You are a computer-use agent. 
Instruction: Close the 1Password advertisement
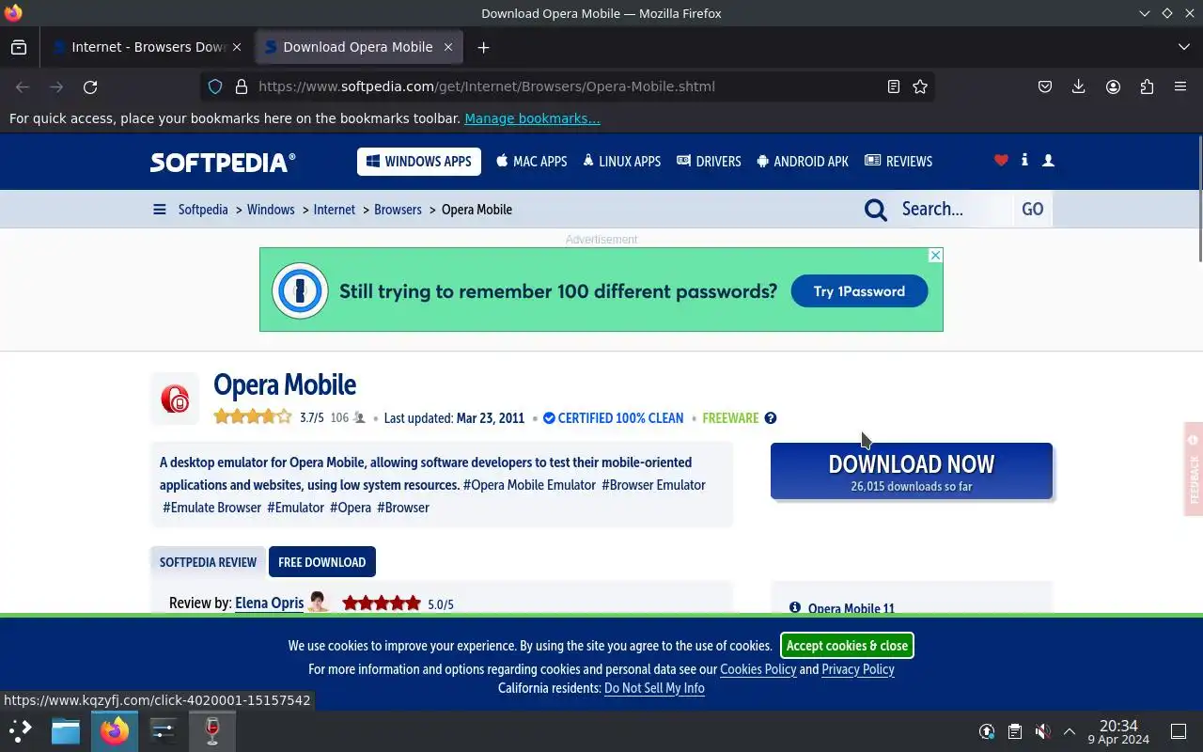point(935,255)
